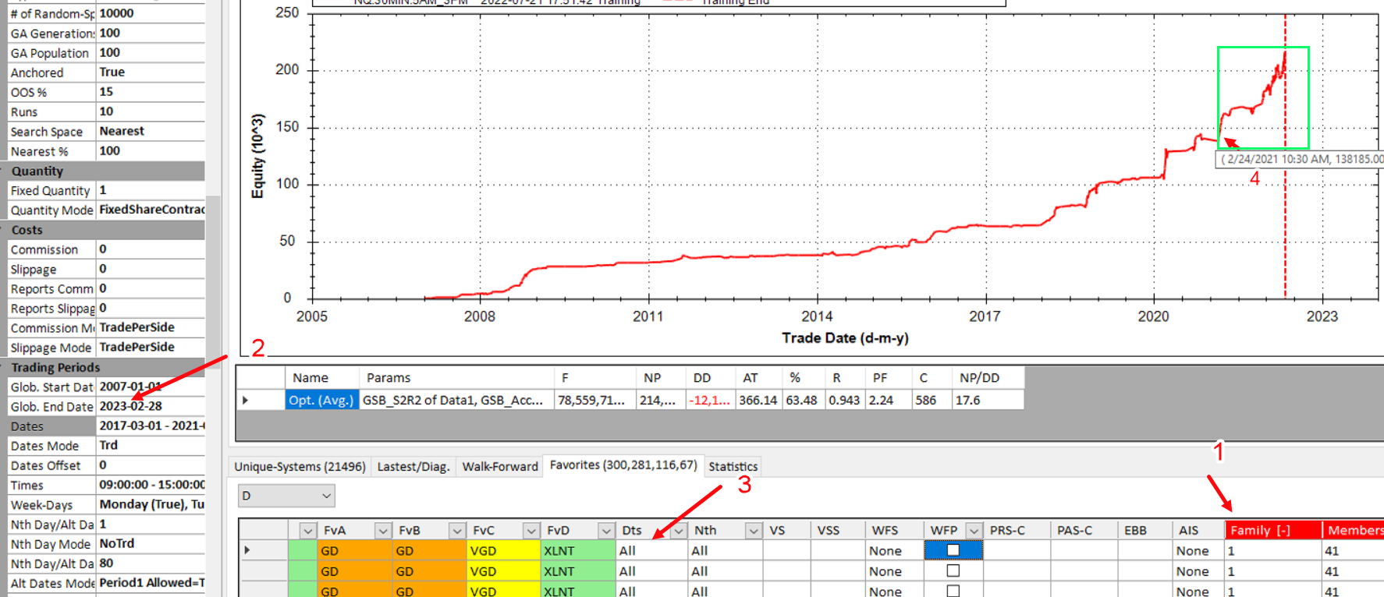Click the red Family [-] column header

(1271, 530)
